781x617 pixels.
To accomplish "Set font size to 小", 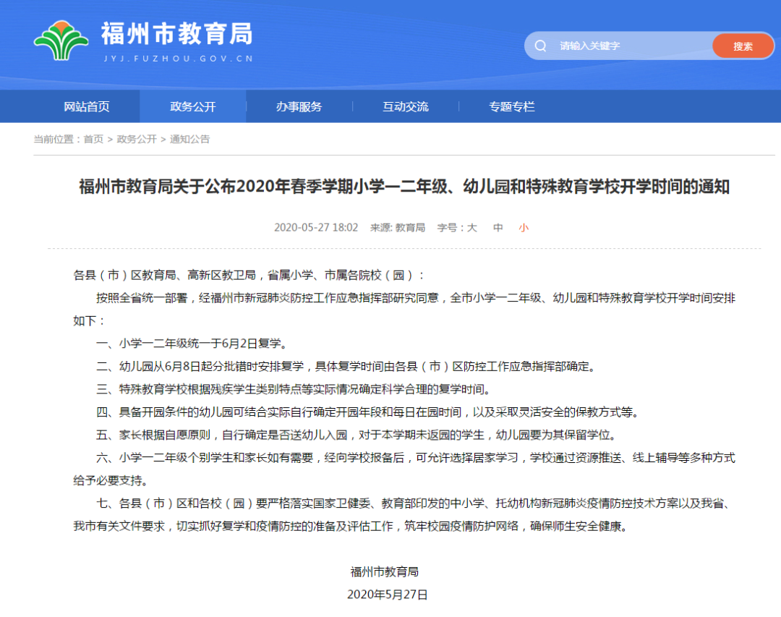I will [524, 228].
